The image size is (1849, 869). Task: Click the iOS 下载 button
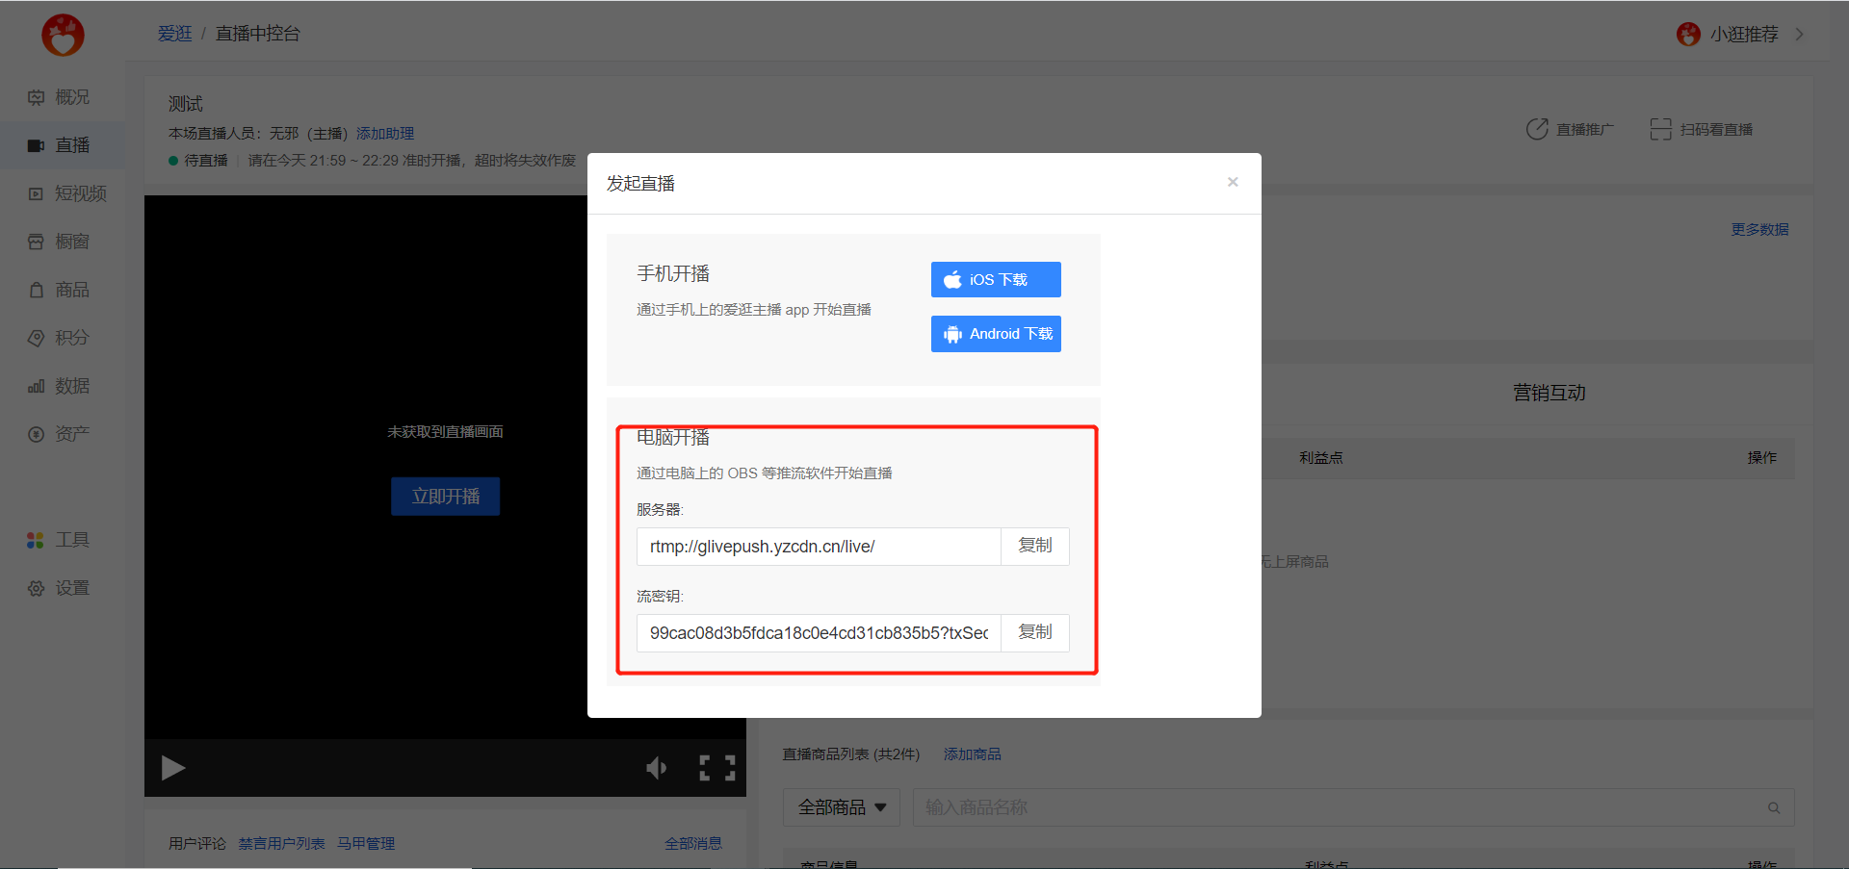[x=996, y=280]
